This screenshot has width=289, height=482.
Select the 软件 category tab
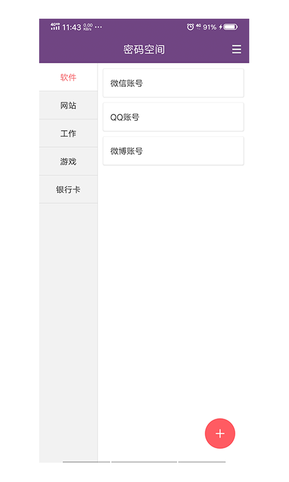point(68,77)
